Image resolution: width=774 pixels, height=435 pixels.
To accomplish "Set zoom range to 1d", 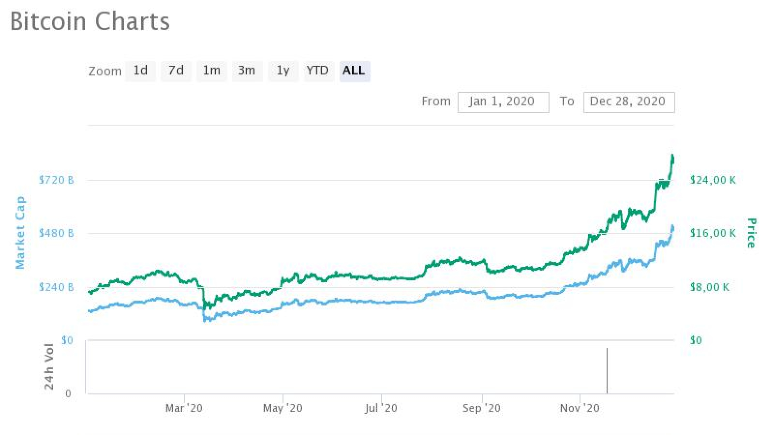I will click(x=140, y=71).
